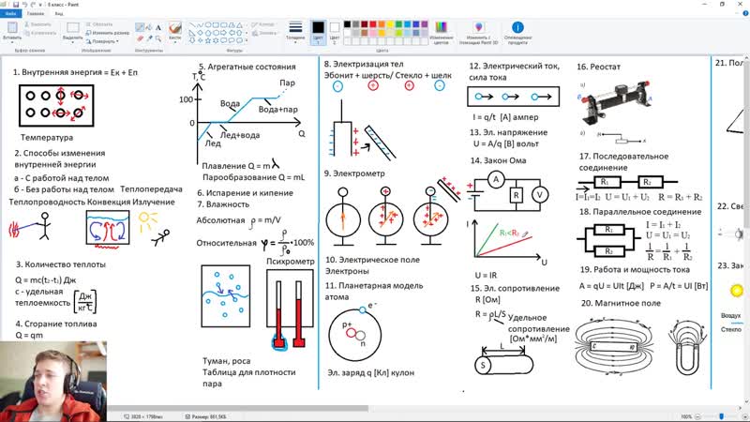Image resolution: width=750 pixels, height=422 pixels.
Task: Choose the Line shape in shapes gallery
Action: tap(192, 25)
